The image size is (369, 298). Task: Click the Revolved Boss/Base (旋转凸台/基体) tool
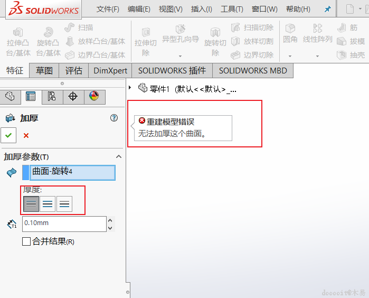point(48,42)
